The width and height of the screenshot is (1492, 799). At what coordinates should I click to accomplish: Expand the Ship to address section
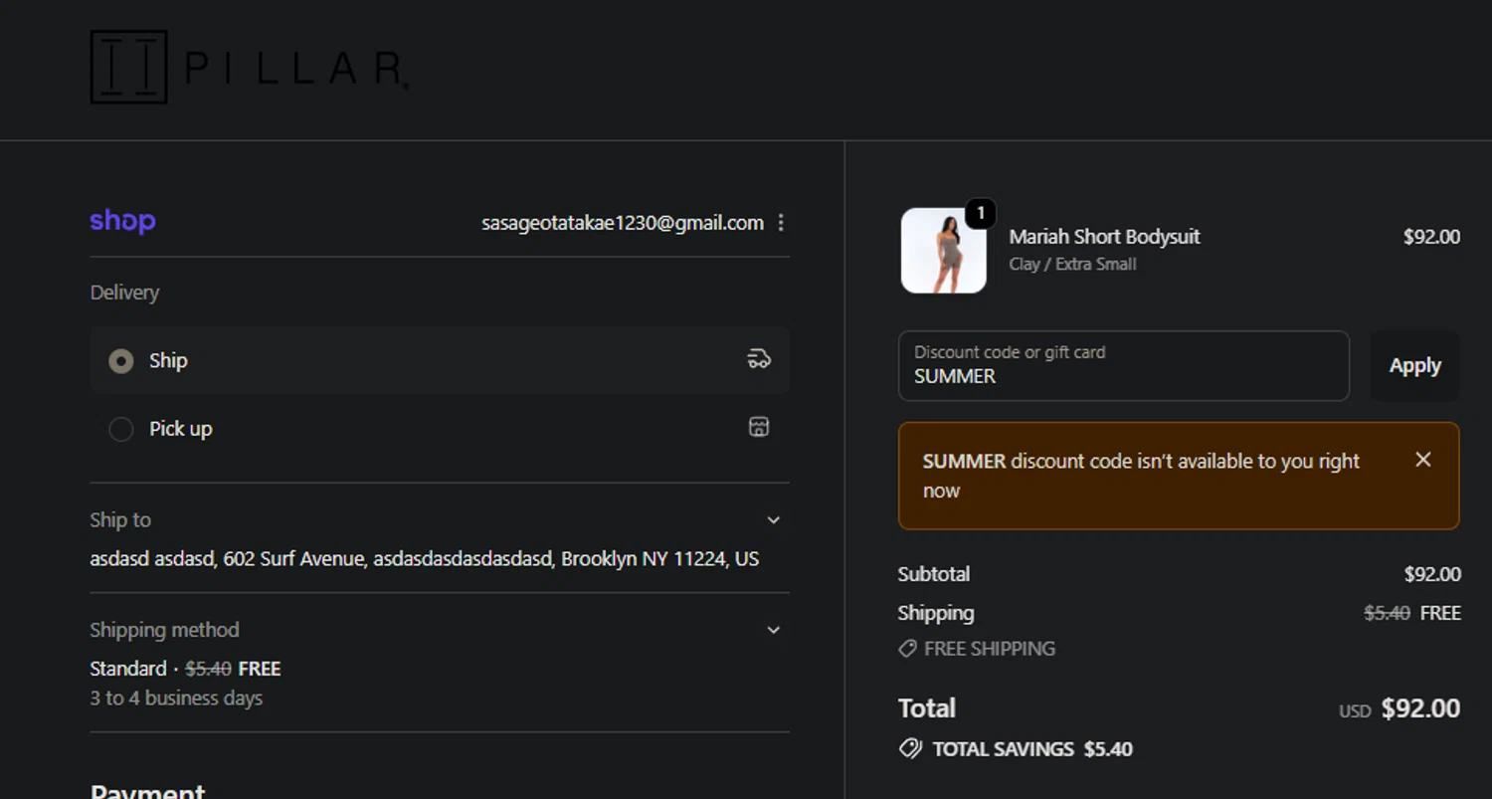(774, 520)
